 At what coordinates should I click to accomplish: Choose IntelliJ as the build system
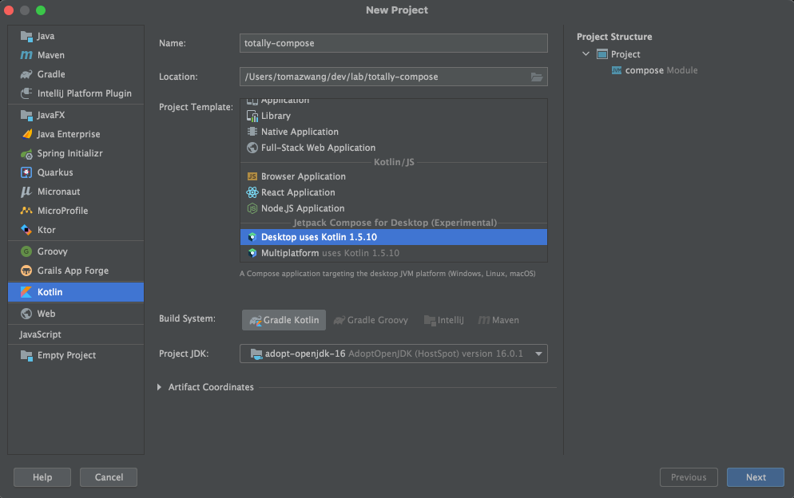coord(444,320)
